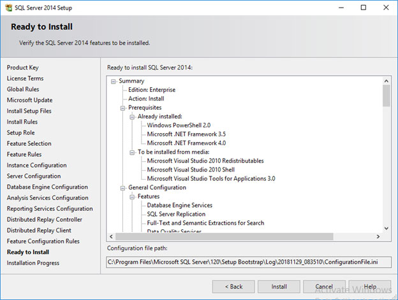Click the Prerequisites label
Screen dimensions: 398x300
(x=145, y=108)
